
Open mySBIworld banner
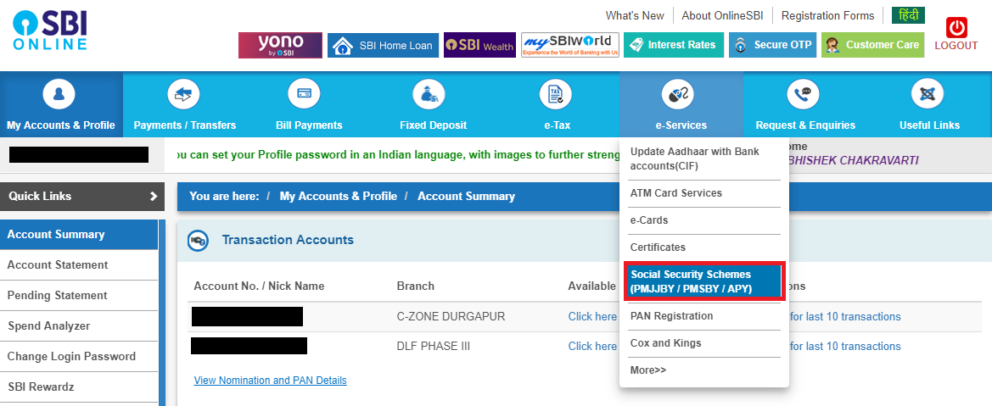pyautogui.click(x=570, y=45)
